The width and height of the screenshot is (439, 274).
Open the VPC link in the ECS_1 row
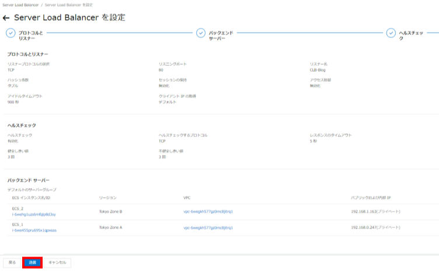pos(208,228)
